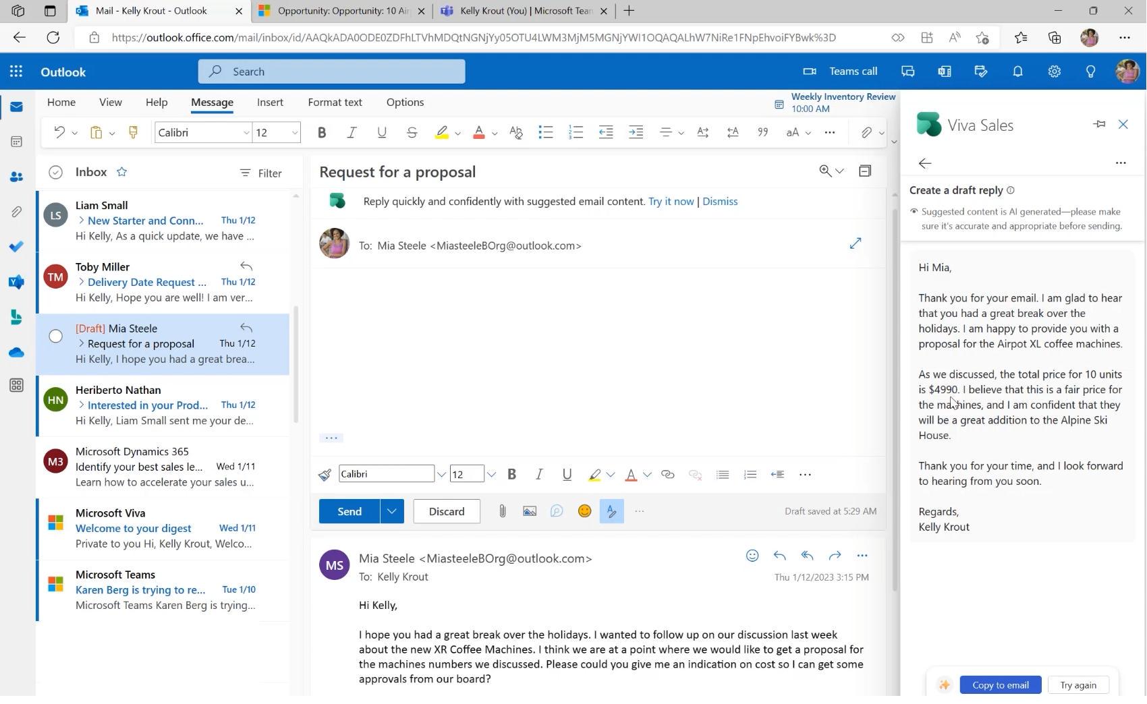Insert numbered list from ribbon
The width and height of the screenshot is (1147, 704).
coord(576,133)
